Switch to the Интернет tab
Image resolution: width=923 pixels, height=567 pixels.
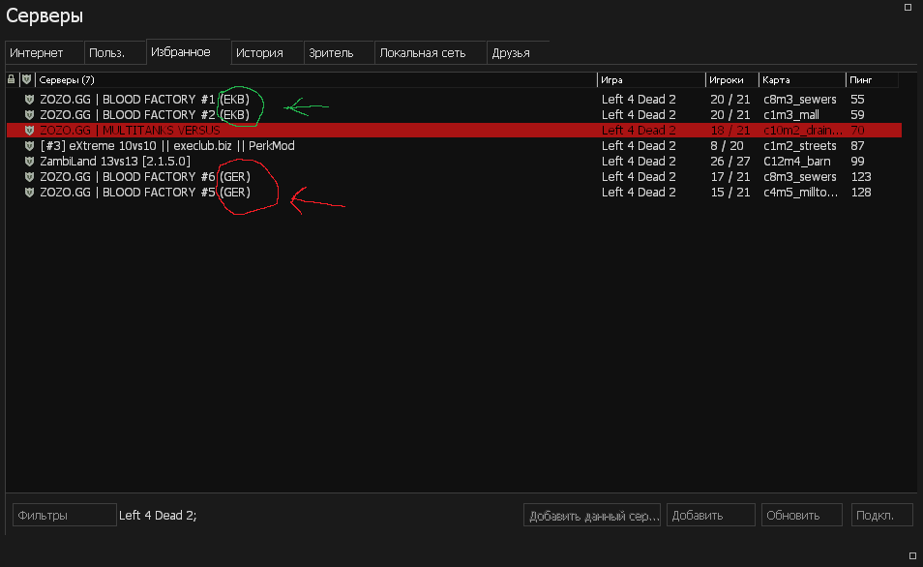click(x=37, y=53)
